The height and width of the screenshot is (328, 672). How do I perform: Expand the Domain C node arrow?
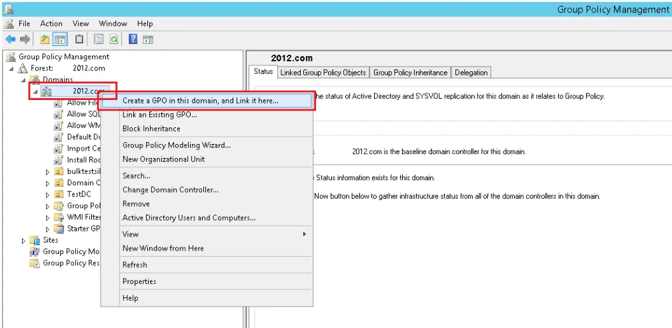(47, 183)
